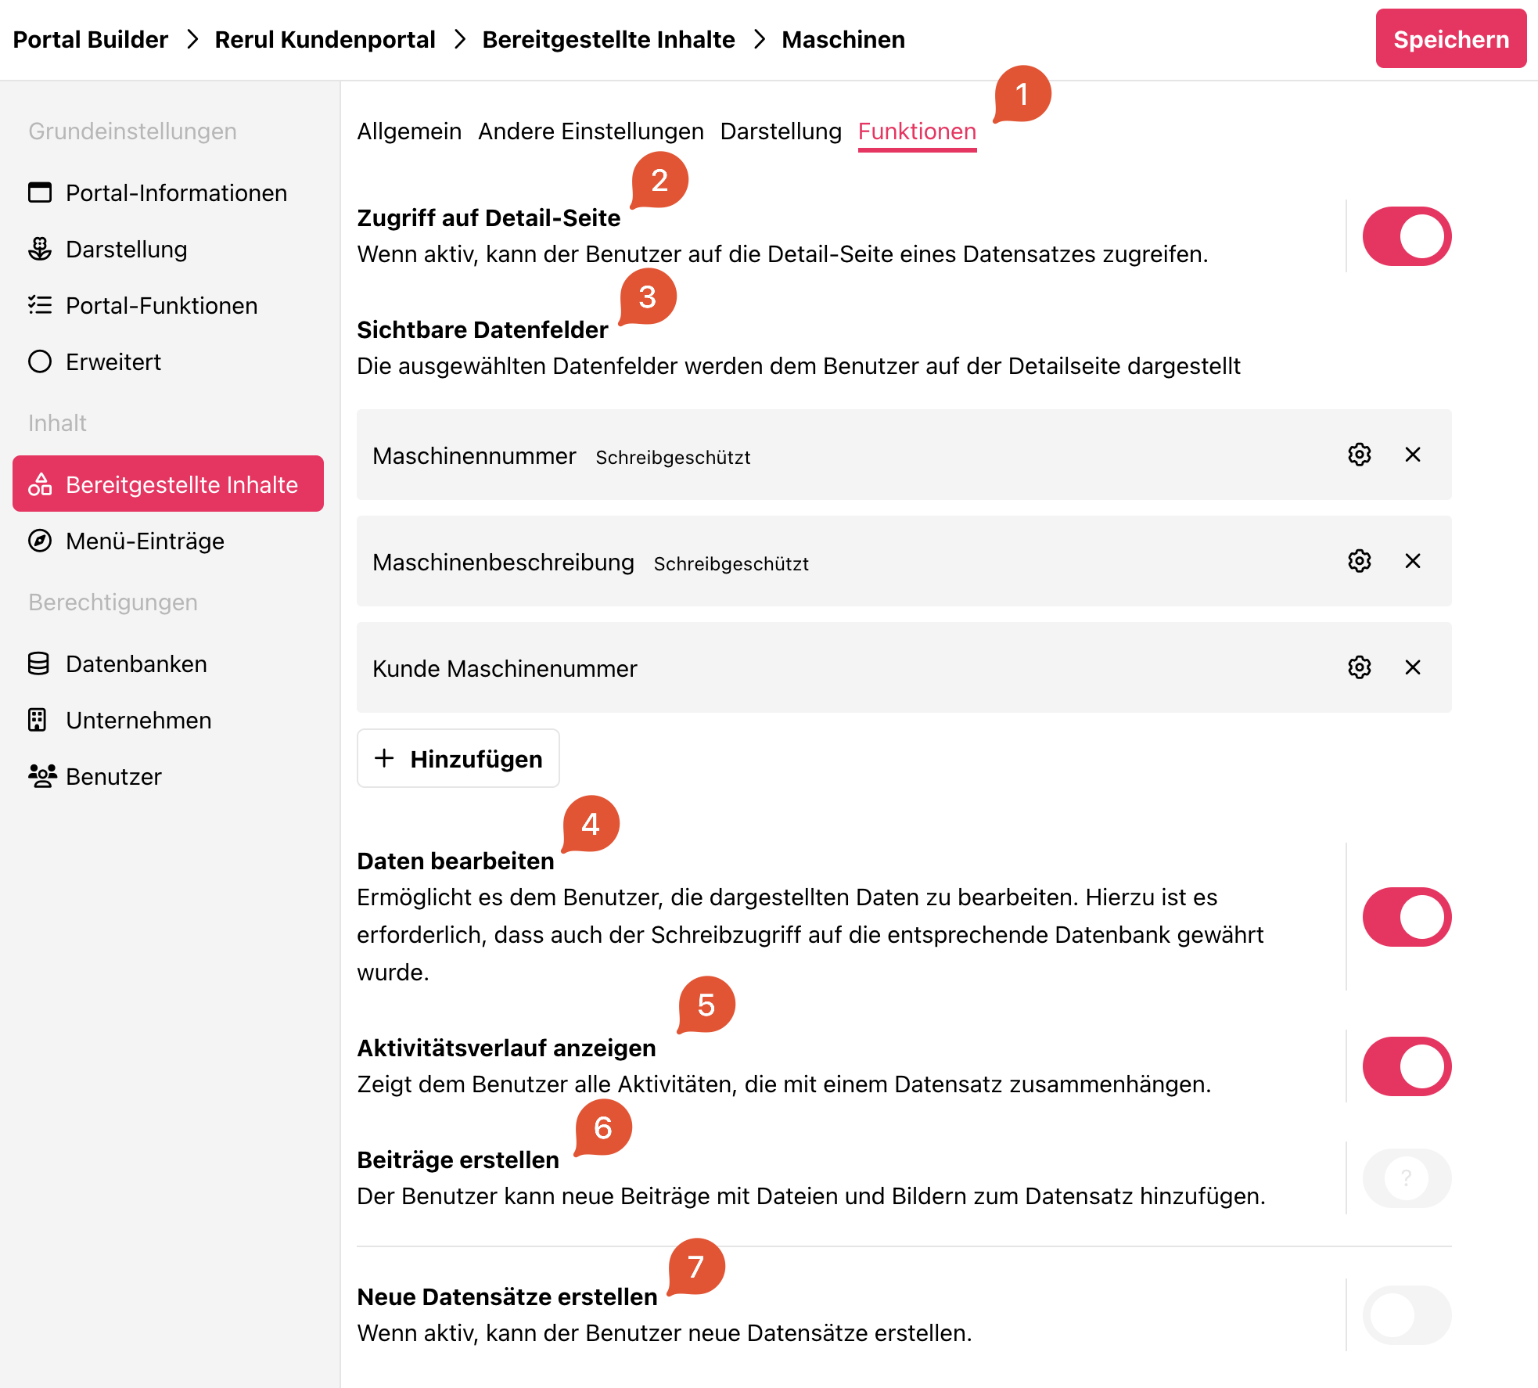
Task: Enable Neue Datensätze erstellen toggle
Action: [x=1407, y=1315]
